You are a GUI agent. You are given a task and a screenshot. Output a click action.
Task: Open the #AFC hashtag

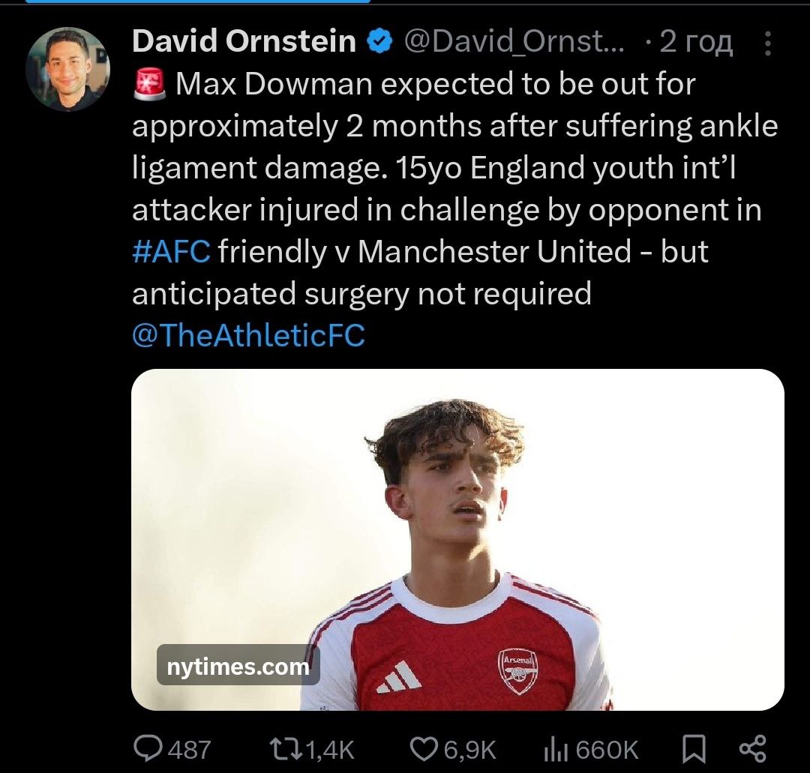(x=171, y=251)
